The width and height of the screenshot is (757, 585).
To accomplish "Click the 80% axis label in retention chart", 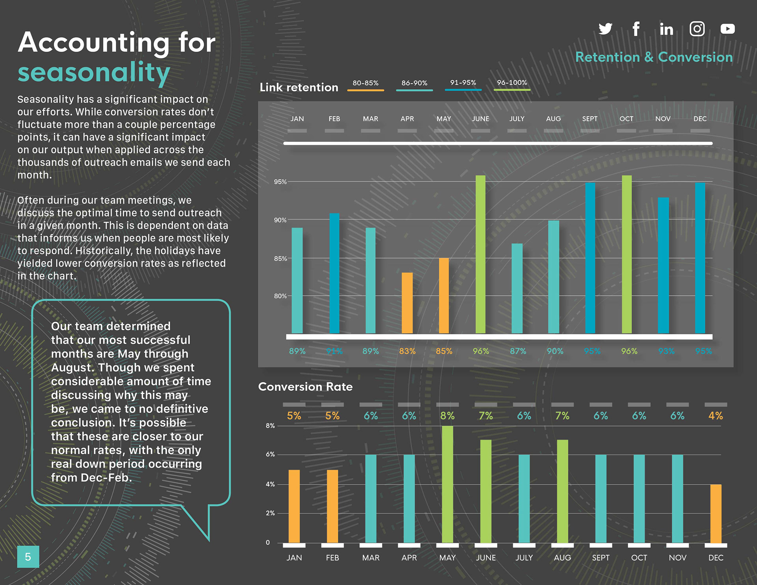I will tap(280, 296).
